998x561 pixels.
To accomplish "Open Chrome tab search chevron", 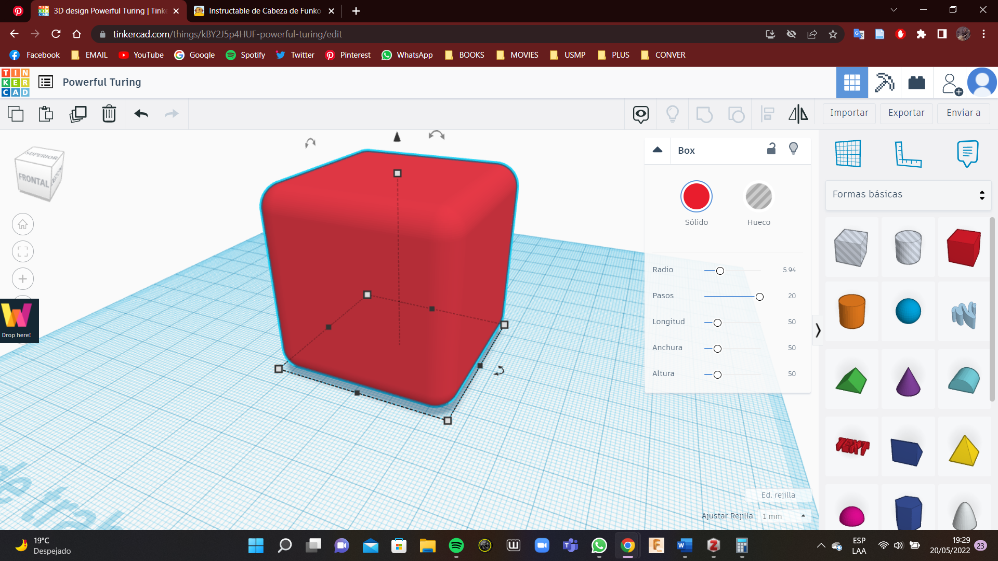I will coord(894,10).
